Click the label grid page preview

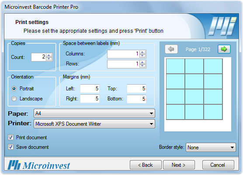click(x=198, y=94)
